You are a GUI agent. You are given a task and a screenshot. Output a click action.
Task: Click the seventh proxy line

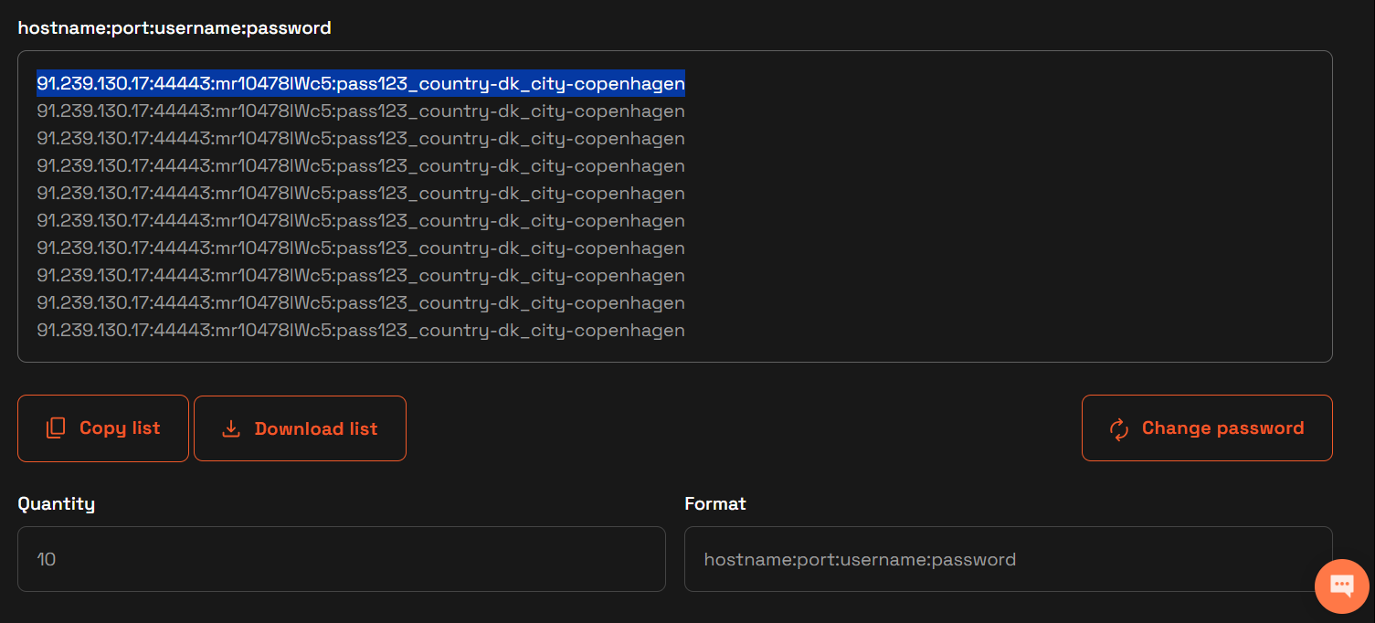[361, 248]
